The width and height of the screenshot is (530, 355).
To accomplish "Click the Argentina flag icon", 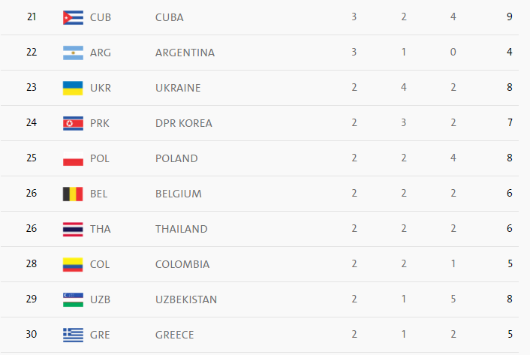I will pyautogui.click(x=72, y=53).
